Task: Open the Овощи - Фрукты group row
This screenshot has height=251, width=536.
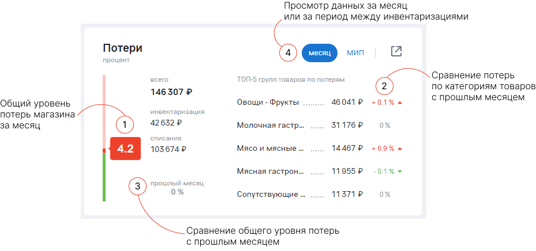Action: click(x=268, y=102)
